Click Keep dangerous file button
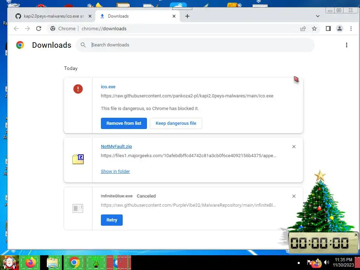The height and width of the screenshot is (270, 360). (176, 123)
